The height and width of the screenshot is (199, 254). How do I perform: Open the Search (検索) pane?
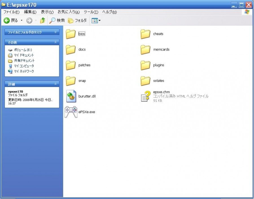(x=57, y=20)
